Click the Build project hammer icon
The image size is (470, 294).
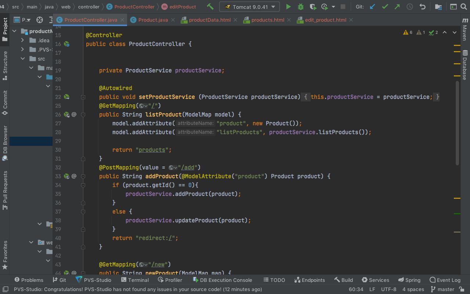(x=210, y=7)
